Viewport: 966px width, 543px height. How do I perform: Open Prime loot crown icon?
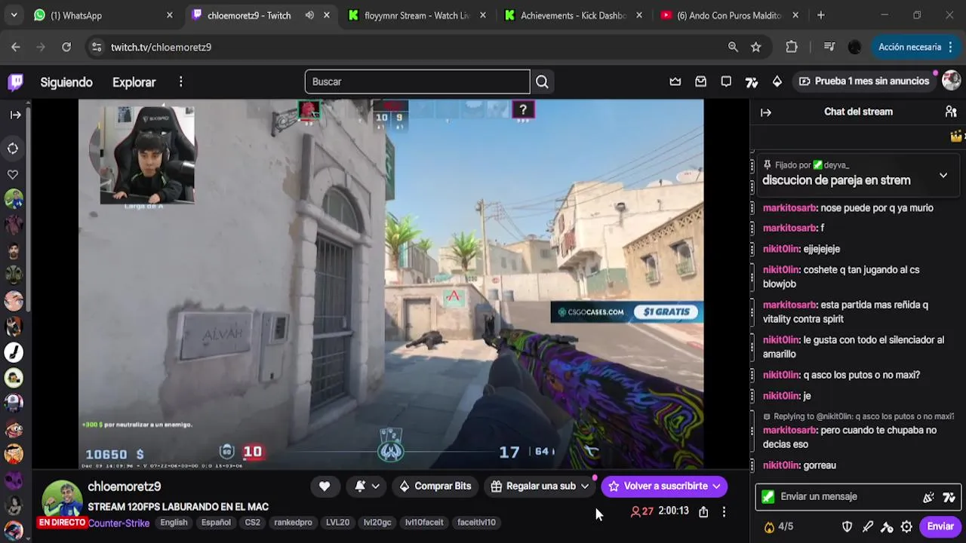coord(675,81)
